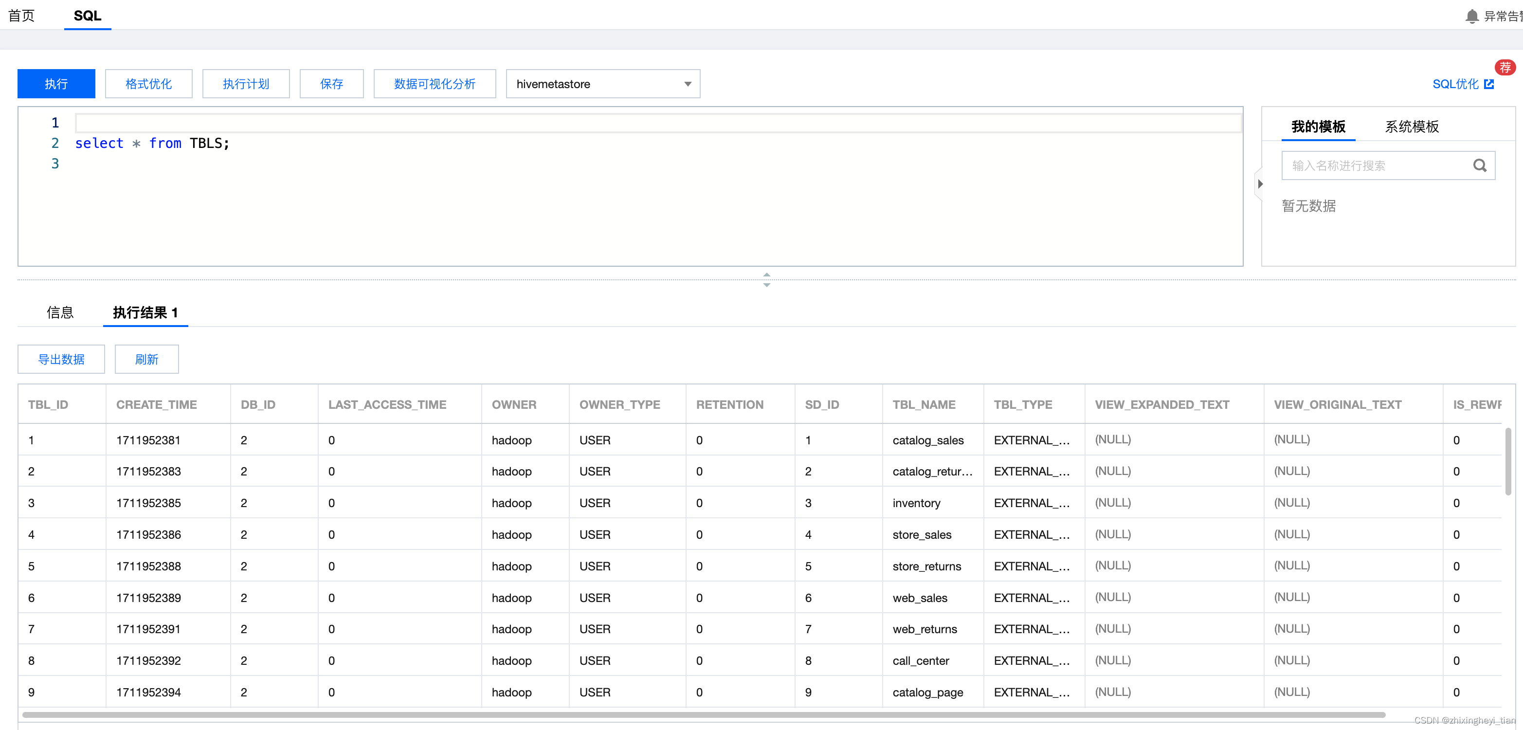
Task: Click the 执行 run button
Action: tap(56, 84)
